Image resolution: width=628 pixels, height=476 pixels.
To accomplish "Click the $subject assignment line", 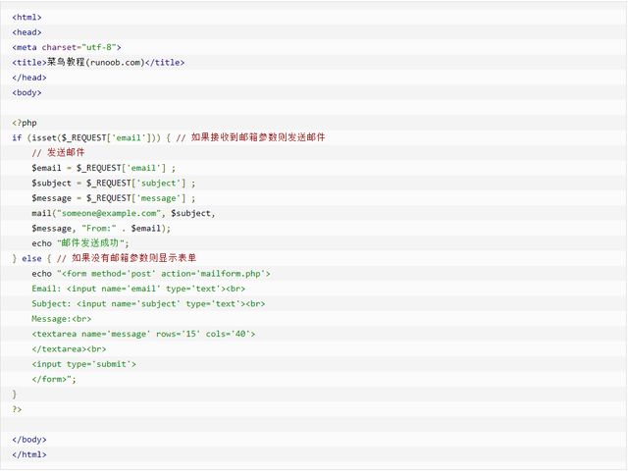I will pyautogui.click(x=114, y=184).
